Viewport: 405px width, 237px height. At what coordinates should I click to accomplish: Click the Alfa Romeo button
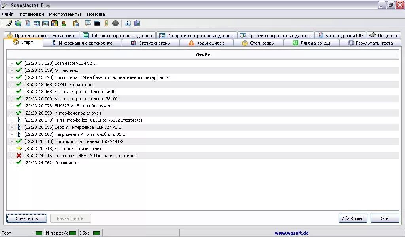pyautogui.click(x=352, y=218)
